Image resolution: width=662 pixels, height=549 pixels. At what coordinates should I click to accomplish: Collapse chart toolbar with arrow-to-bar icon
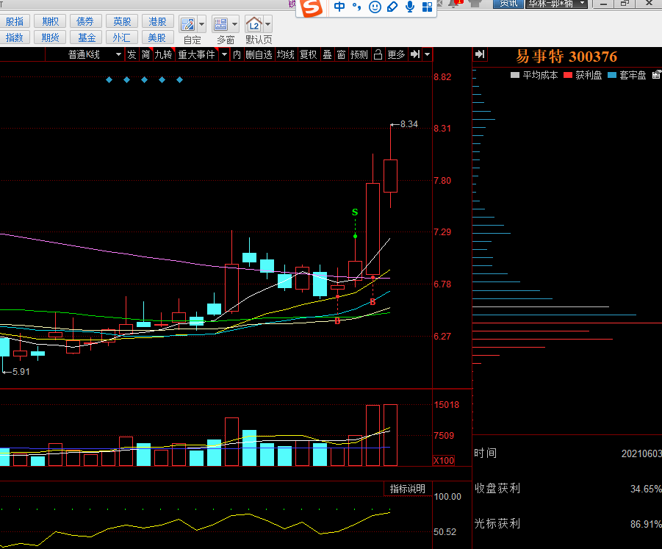(415, 54)
